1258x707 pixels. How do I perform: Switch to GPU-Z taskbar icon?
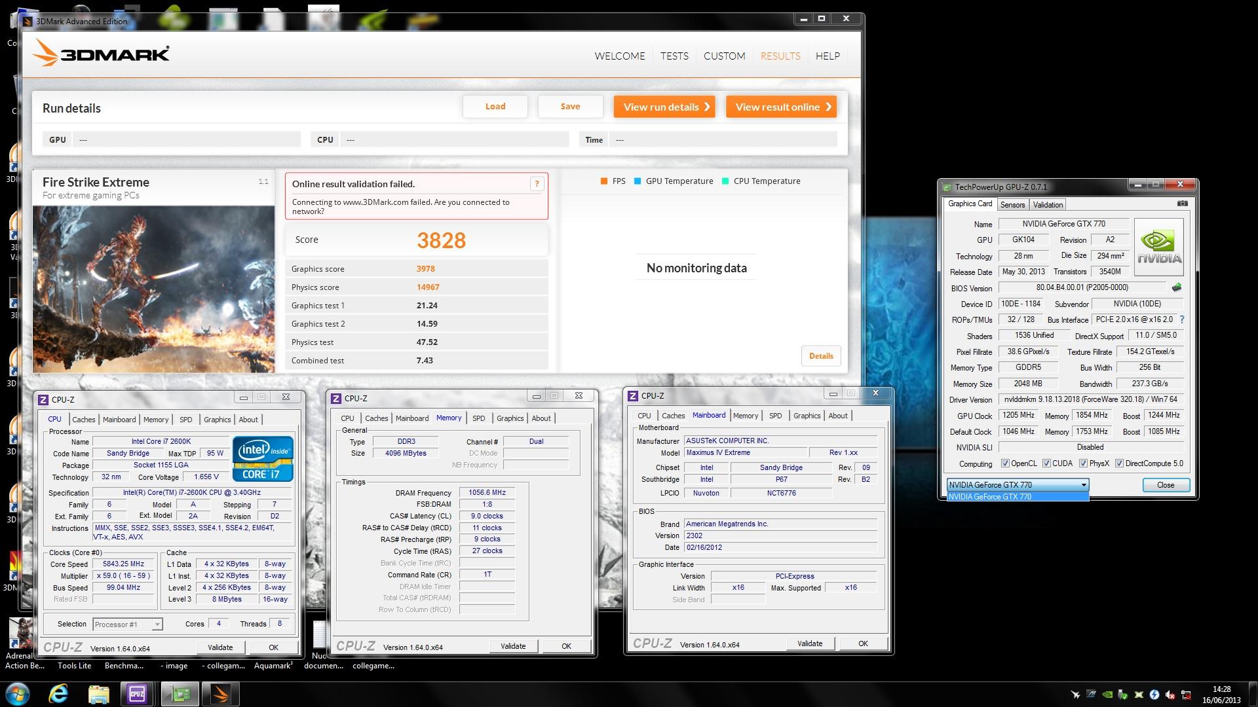180,694
